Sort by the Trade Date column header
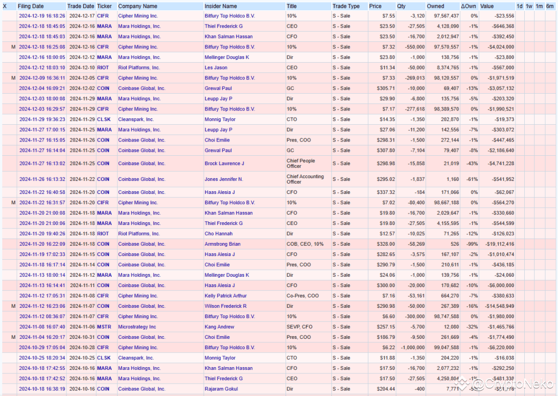The height and width of the screenshot is (396, 558). click(x=81, y=6)
